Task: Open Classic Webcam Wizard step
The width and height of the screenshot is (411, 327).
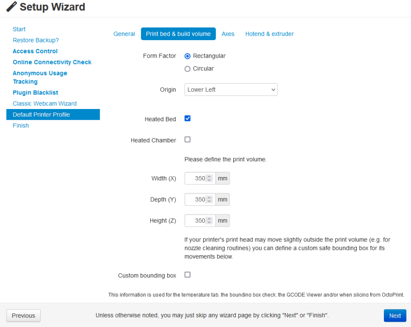Action: tap(45, 103)
